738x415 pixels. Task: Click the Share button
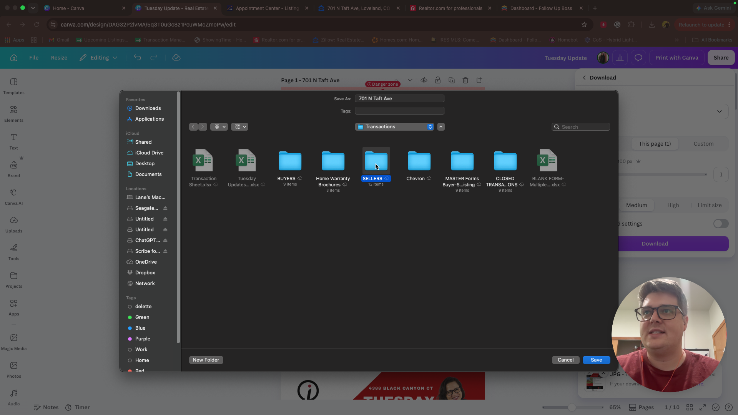[x=721, y=58]
